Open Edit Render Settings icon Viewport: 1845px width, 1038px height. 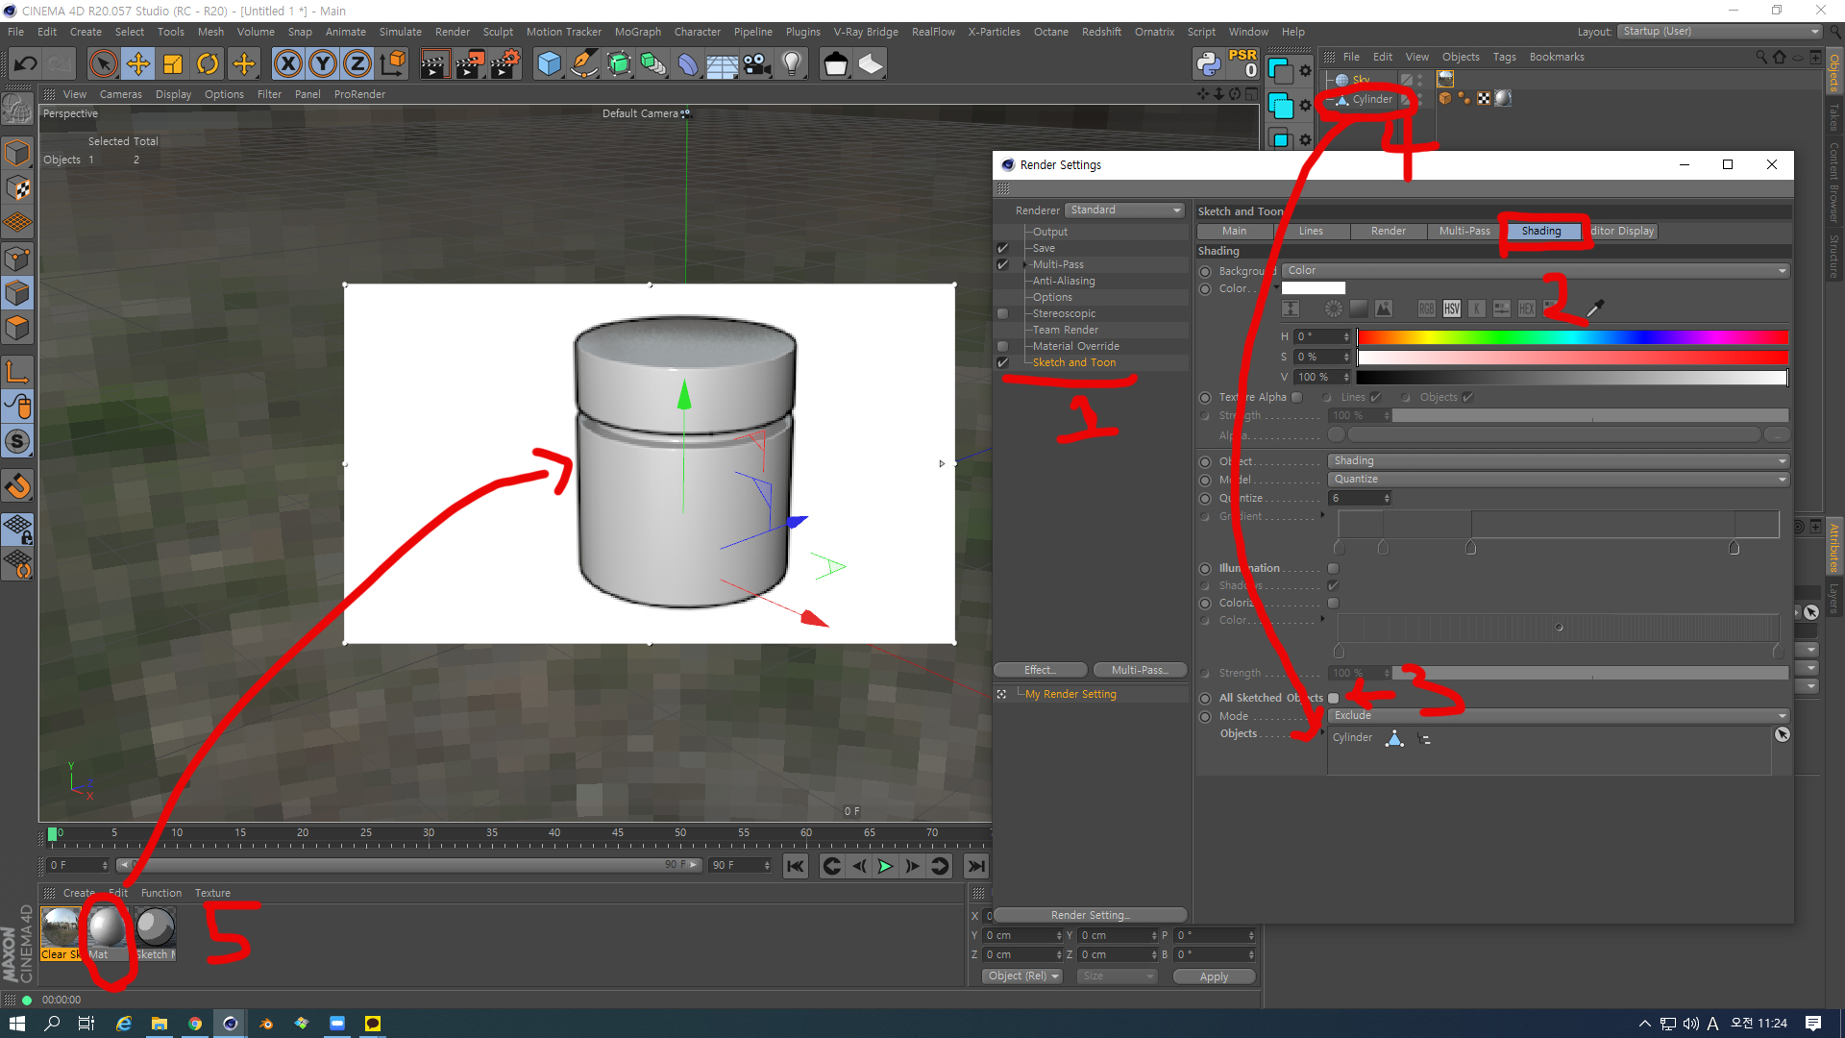(505, 64)
